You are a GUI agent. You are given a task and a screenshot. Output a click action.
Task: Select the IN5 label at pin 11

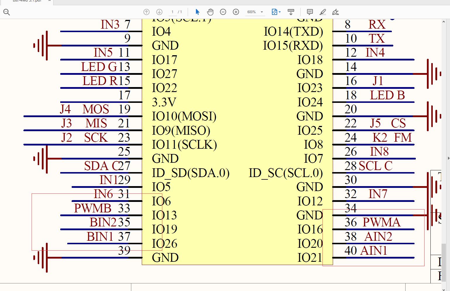coord(103,53)
